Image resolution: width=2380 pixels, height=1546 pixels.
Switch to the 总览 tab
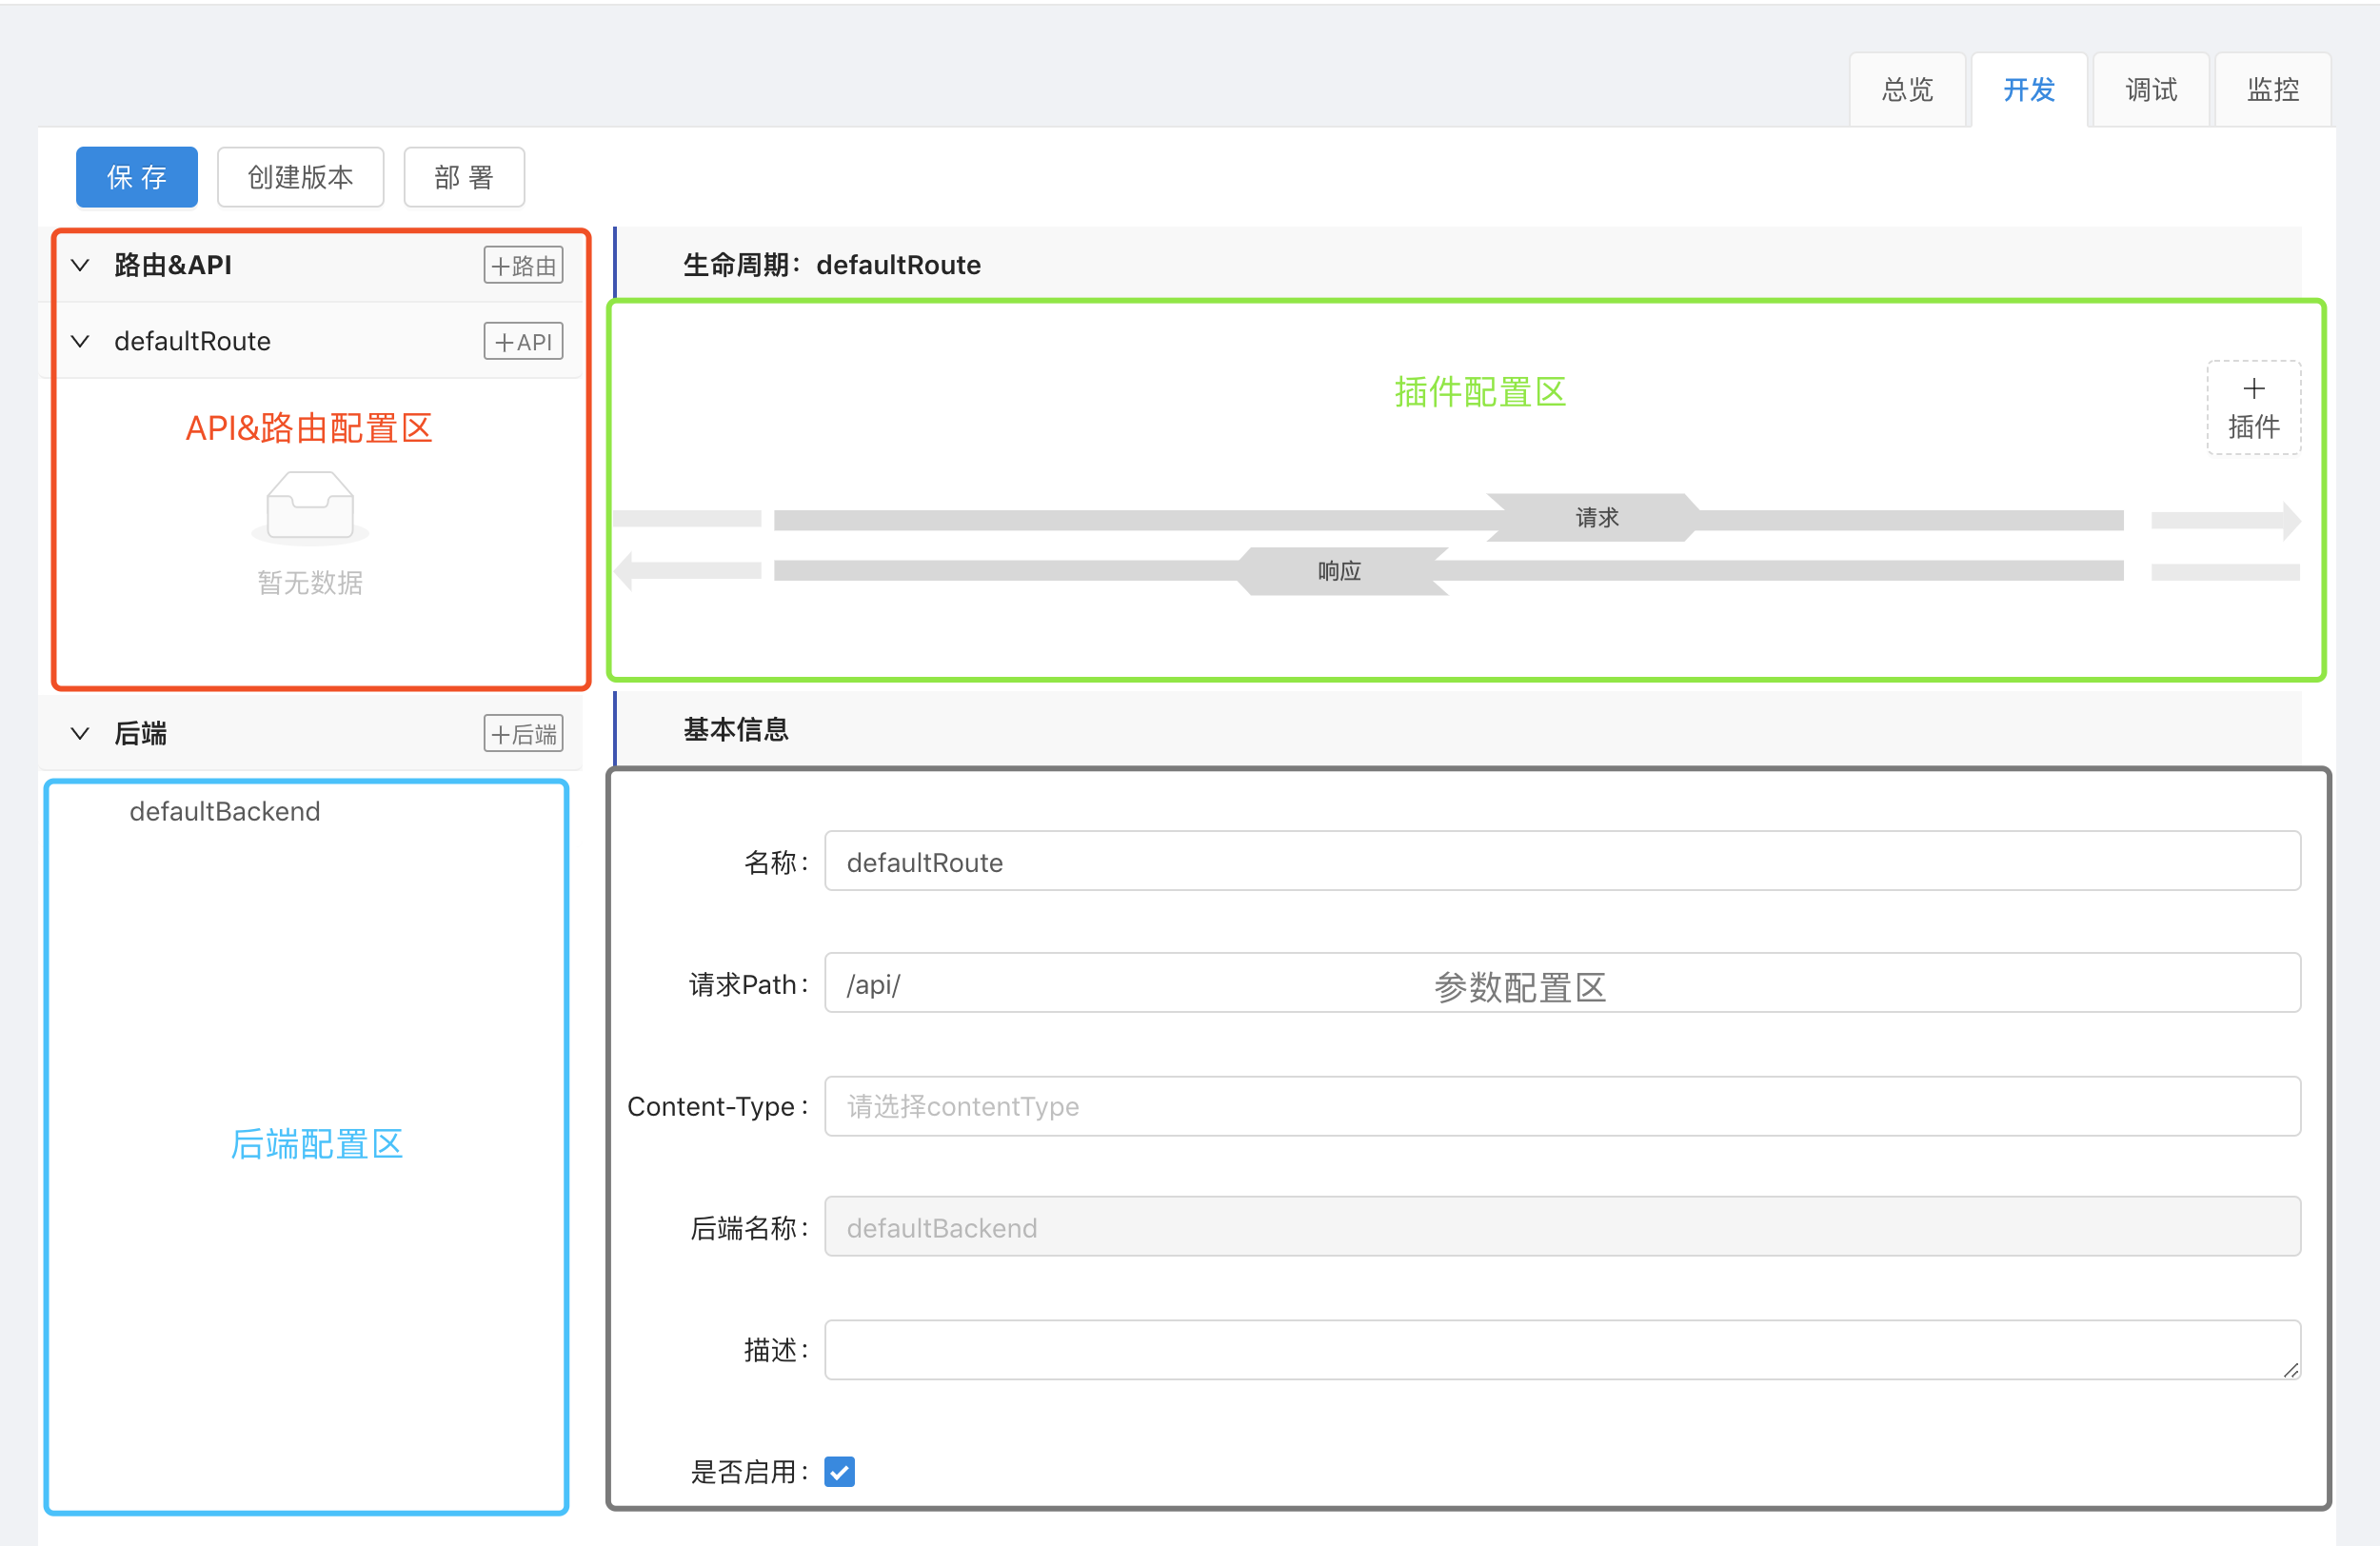(x=1907, y=90)
